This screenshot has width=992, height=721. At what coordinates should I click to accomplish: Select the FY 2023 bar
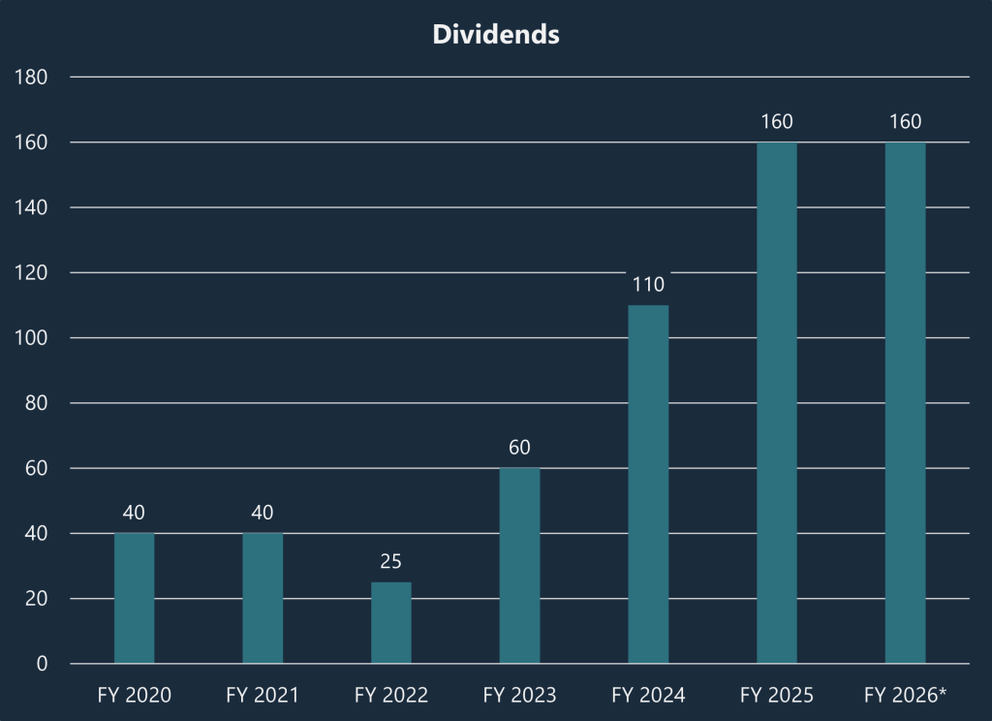[x=519, y=565]
